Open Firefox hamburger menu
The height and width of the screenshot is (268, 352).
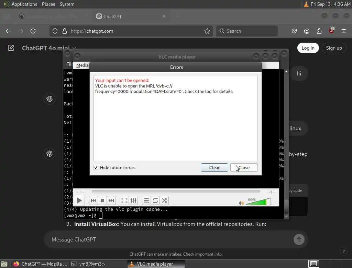click(x=344, y=31)
